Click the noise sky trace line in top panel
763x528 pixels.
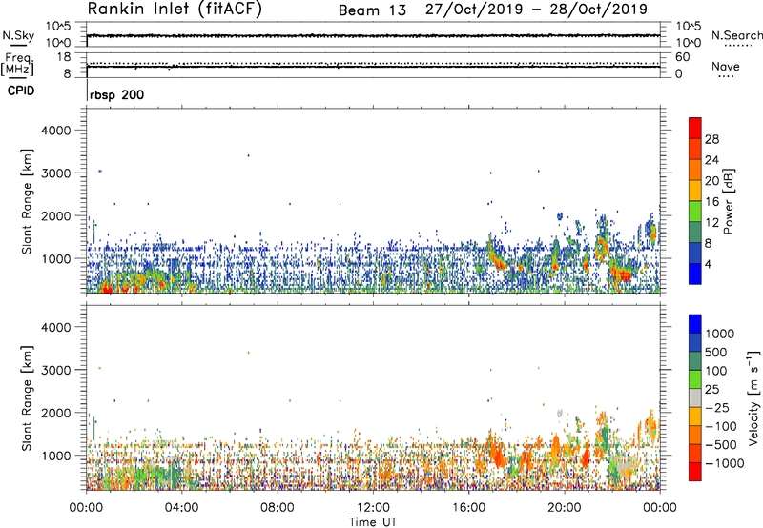(373, 35)
